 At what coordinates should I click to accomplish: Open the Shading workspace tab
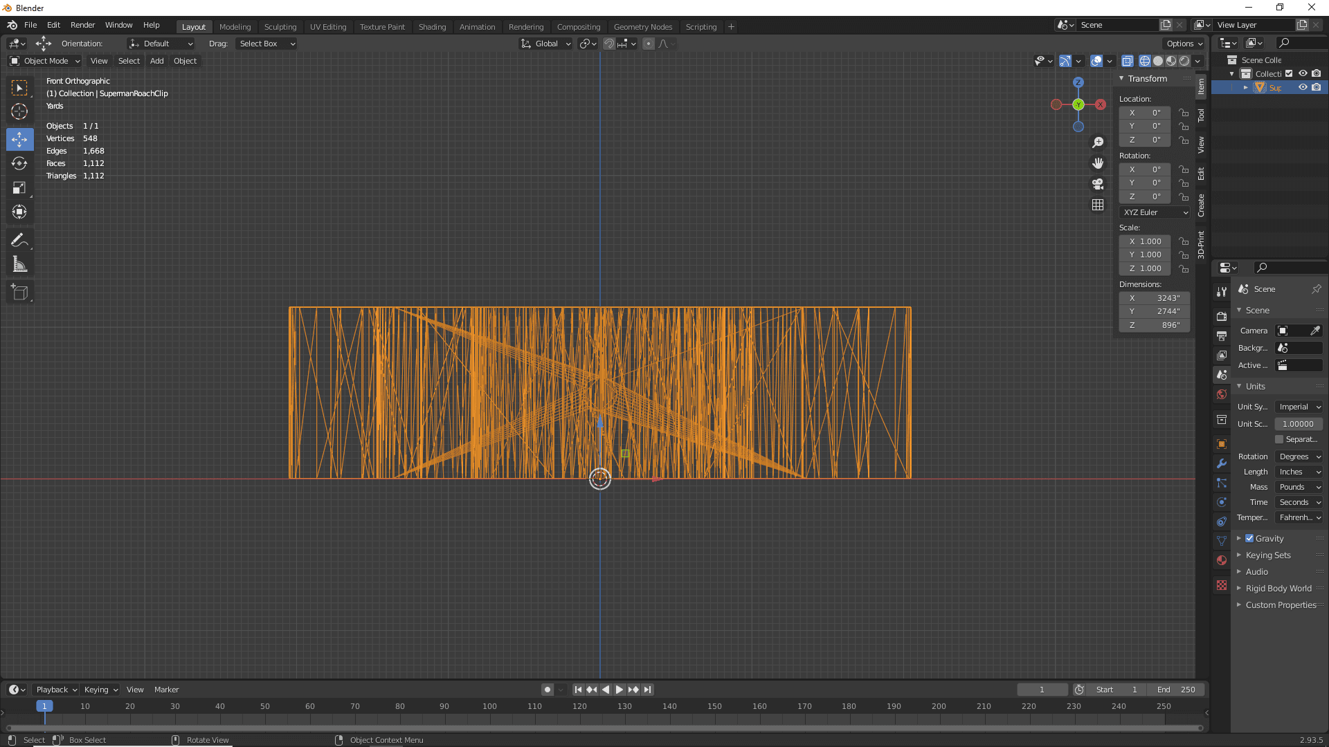433,26
